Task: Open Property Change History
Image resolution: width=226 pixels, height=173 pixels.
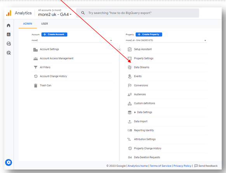Action: tap(148, 149)
